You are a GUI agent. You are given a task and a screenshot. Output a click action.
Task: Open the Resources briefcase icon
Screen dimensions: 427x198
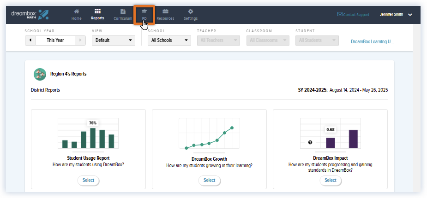pyautogui.click(x=165, y=12)
